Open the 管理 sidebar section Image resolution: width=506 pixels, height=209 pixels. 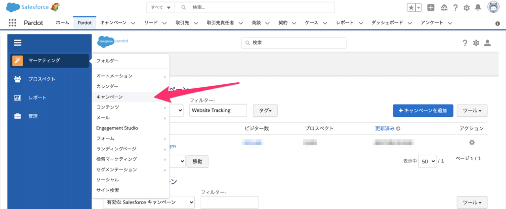pyautogui.click(x=49, y=116)
